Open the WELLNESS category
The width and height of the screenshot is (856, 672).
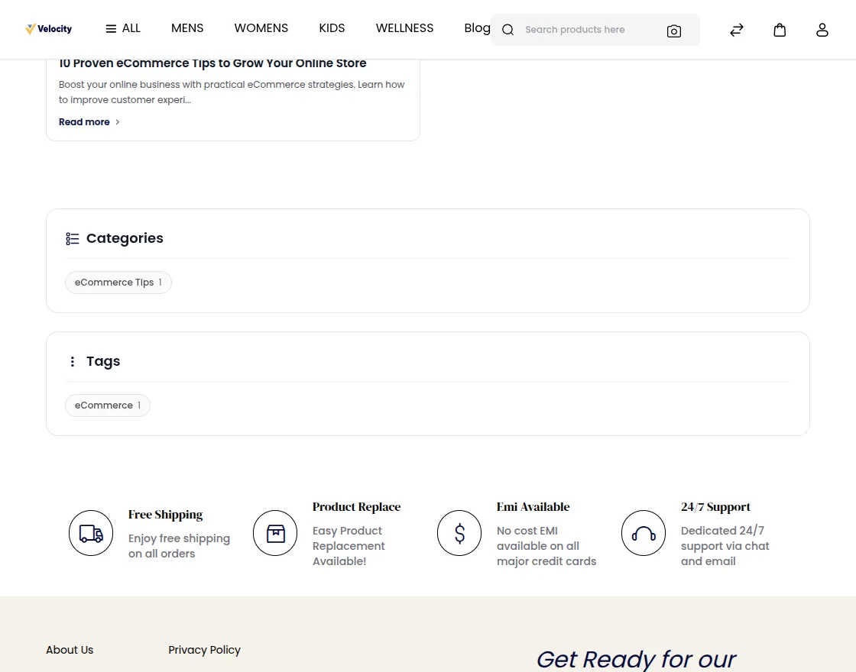[404, 28]
